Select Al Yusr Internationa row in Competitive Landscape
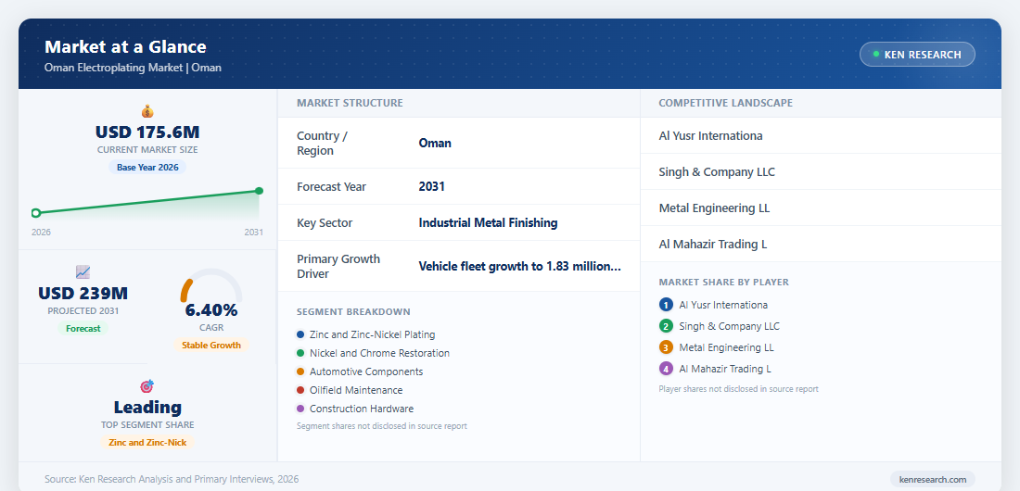This screenshot has height=491, width=1020. [x=821, y=136]
